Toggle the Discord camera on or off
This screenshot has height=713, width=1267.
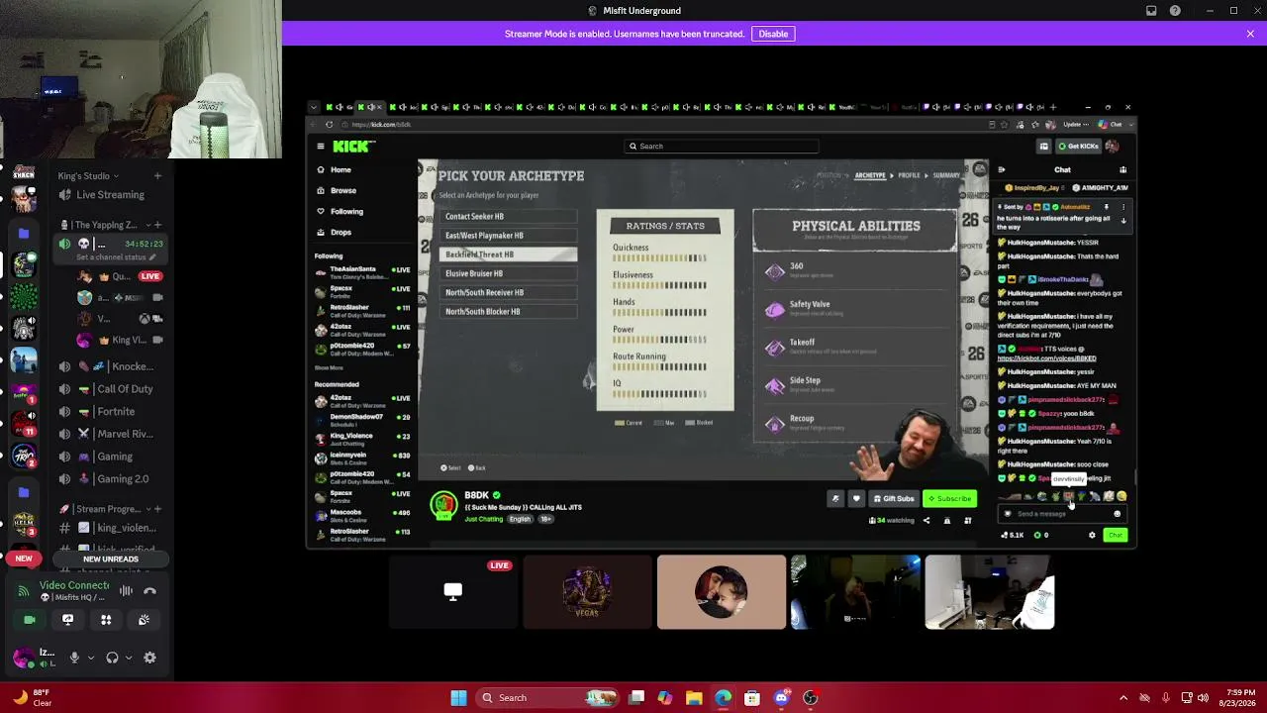point(30,620)
